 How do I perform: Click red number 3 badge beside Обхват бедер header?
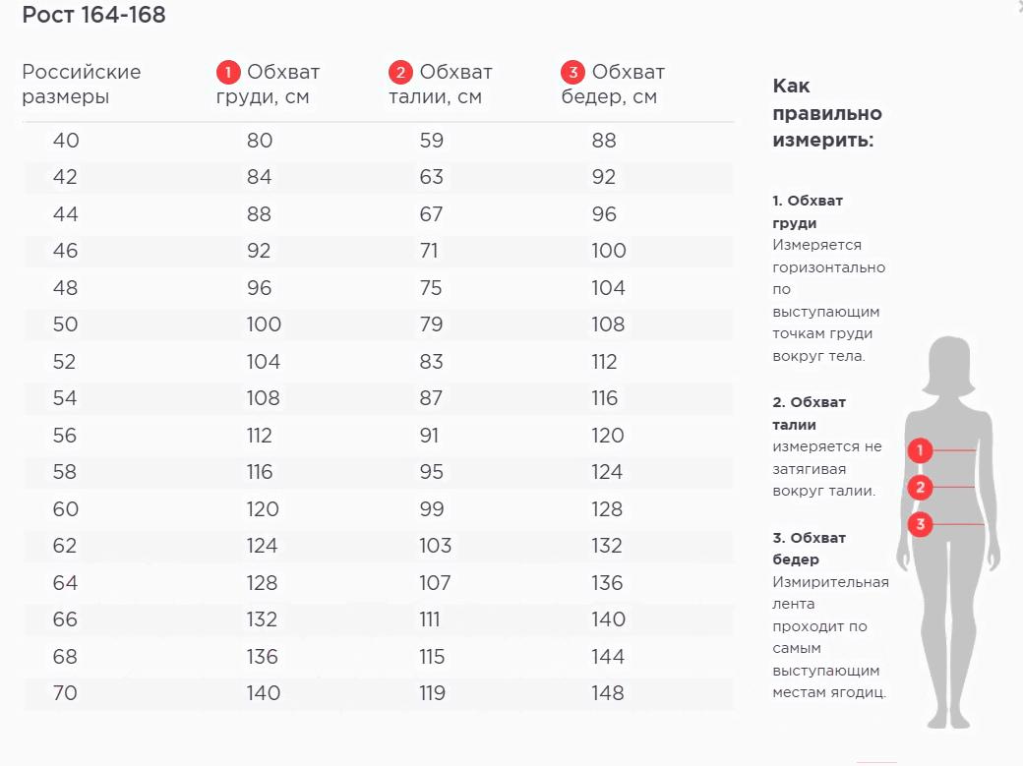pos(572,72)
